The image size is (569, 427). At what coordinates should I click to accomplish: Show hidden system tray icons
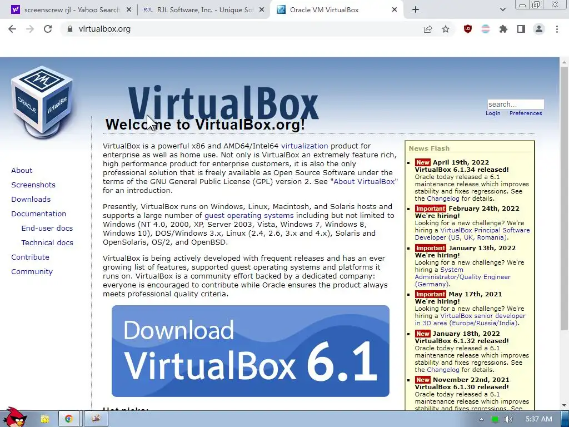coord(481,419)
